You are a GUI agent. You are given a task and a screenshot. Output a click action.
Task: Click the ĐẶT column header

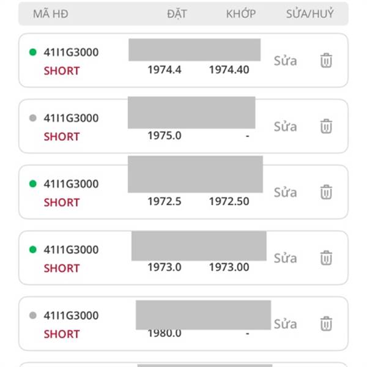coord(177,14)
